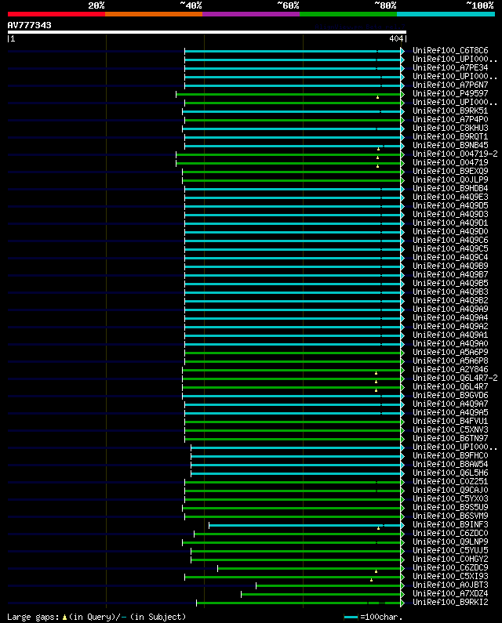Image resolution: width=502 pixels, height=623 pixels.
Task: Click the red 20% identity legend bar
Action: coord(56,14)
